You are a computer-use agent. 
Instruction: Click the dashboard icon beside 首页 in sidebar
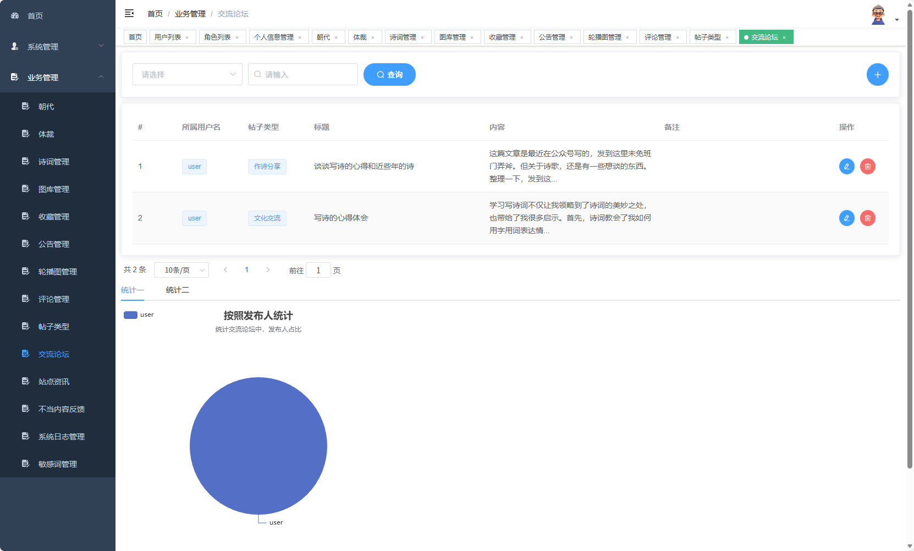click(14, 15)
